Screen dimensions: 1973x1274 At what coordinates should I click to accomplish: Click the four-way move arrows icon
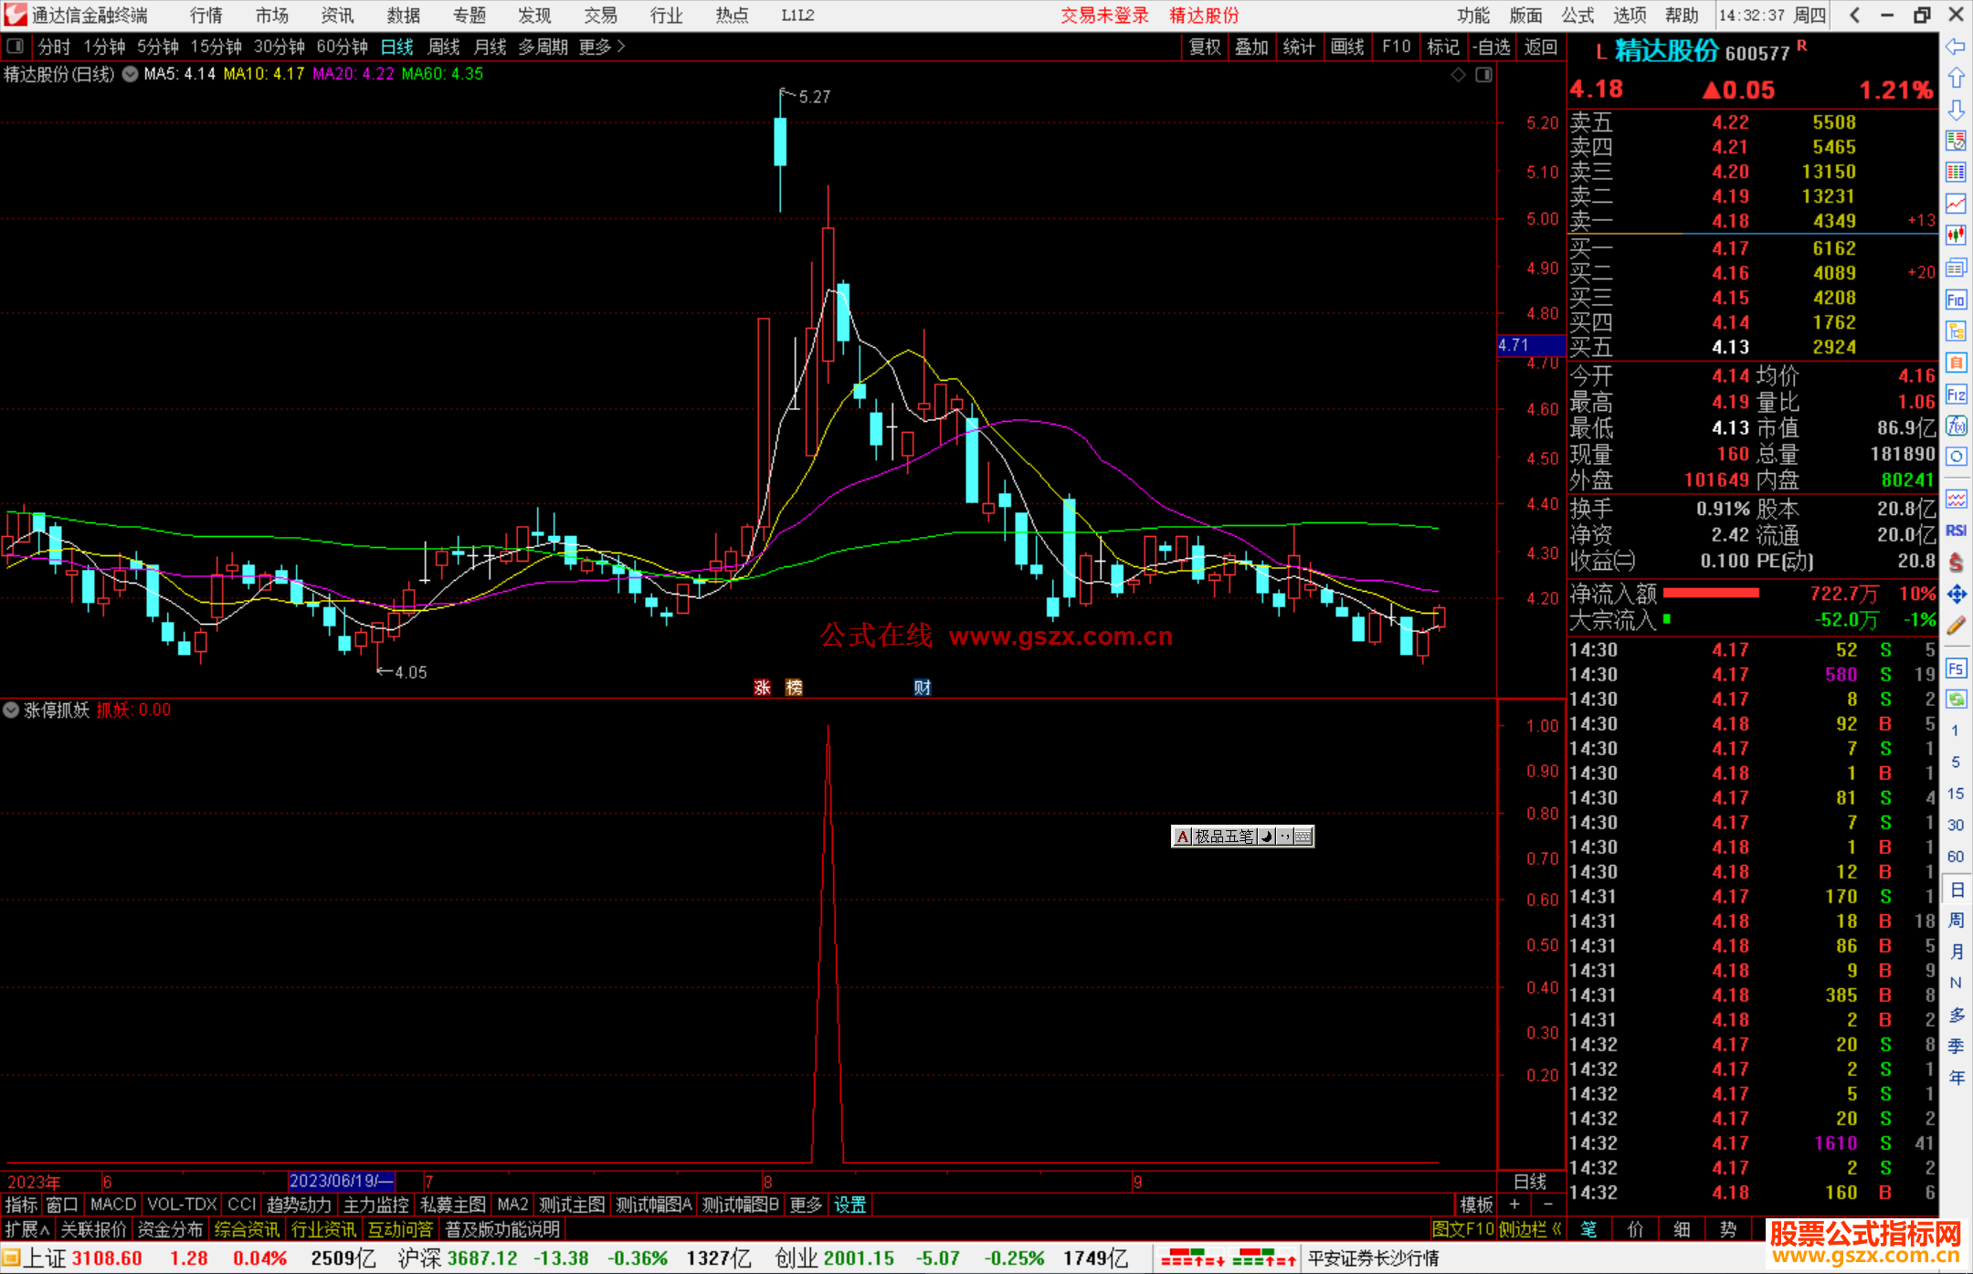[1955, 595]
